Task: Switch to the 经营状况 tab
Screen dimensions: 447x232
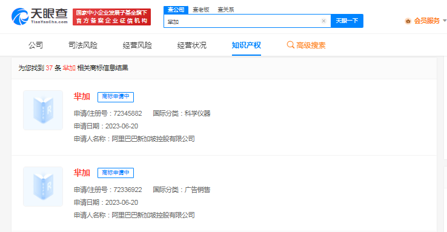Action: click(x=192, y=45)
